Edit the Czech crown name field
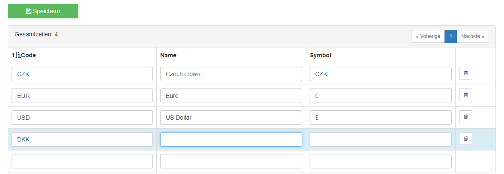Viewport: 504px width, 174px height. click(231, 74)
